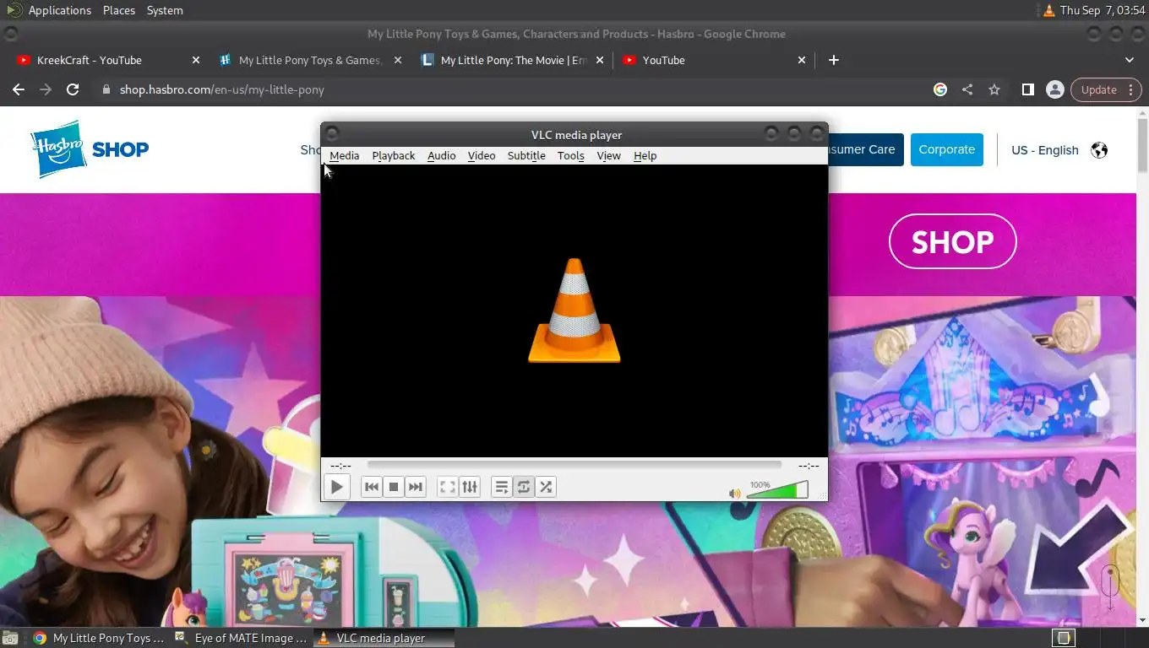Skip to the next media in VLC
This screenshot has width=1149, height=648.
click(x=415, y=487)
